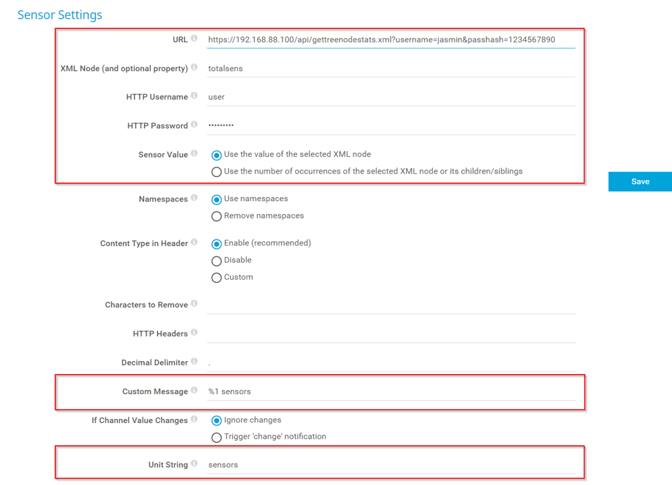Click the XML Node help icon
672x485 pixels.
[195, 67]
